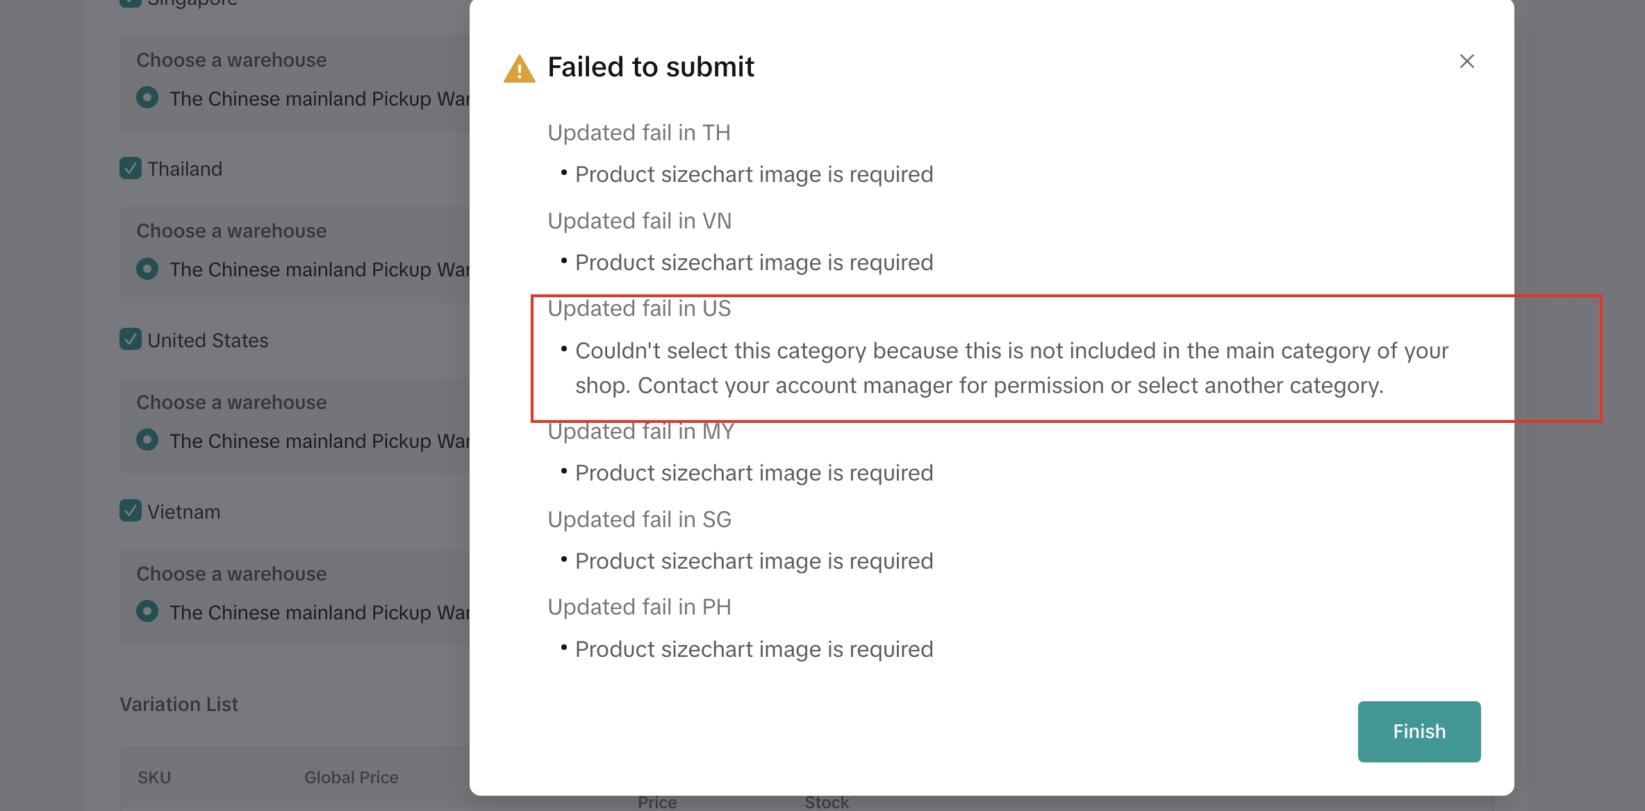Click 'Updated fail in TH' heading
Screen dimensions: 1645x811
click(x=639, y=133)
